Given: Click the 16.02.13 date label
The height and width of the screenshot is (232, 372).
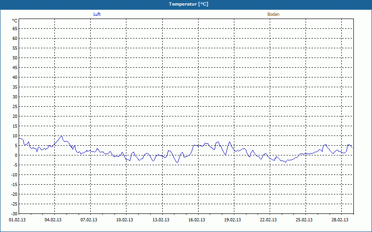Looking at the screenshot, I should tap(197, 220).
